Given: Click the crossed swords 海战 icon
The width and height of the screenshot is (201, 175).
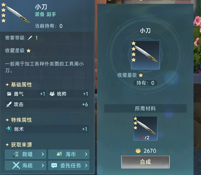Looking at the screenshot, I should (x=16, y=165).
